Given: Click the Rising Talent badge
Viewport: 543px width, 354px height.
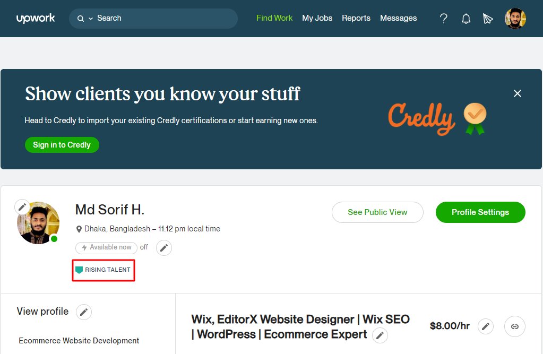Looking at the screenshot, I should (x=103, y=270).
